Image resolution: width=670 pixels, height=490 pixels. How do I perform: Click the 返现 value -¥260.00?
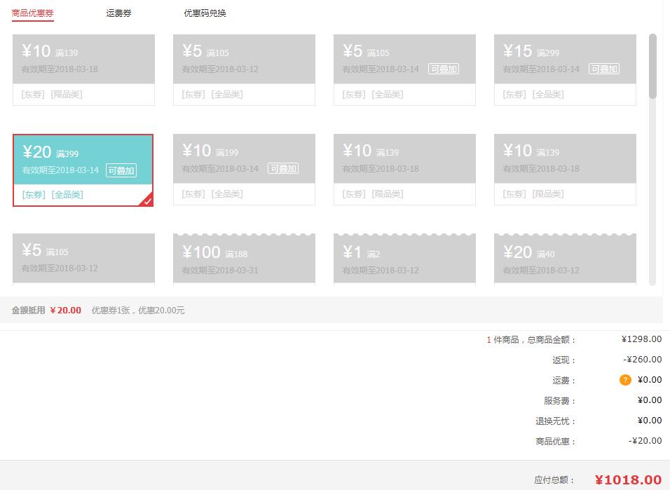pos(642,359)
